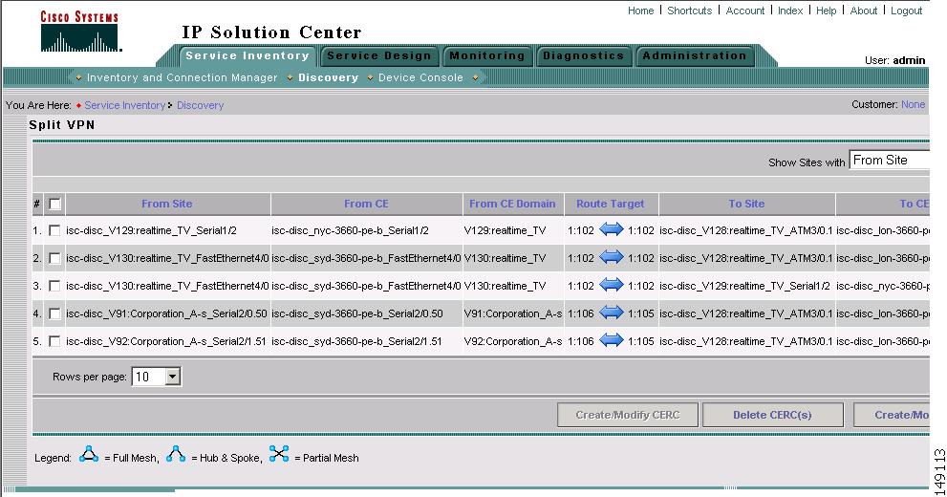947x497 pixels.
Task: Sort by Route Target column header
Action: click(610, 205)
